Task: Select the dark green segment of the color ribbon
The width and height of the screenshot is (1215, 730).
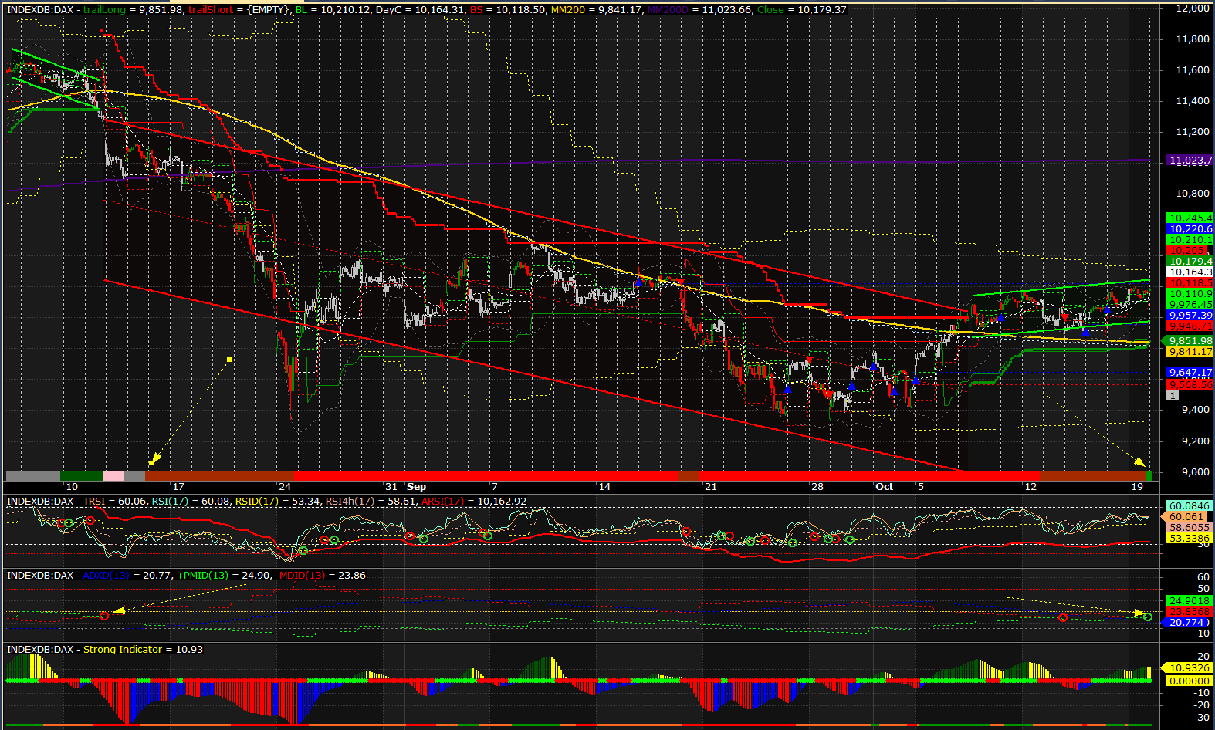Action: (x=81, y=476)
